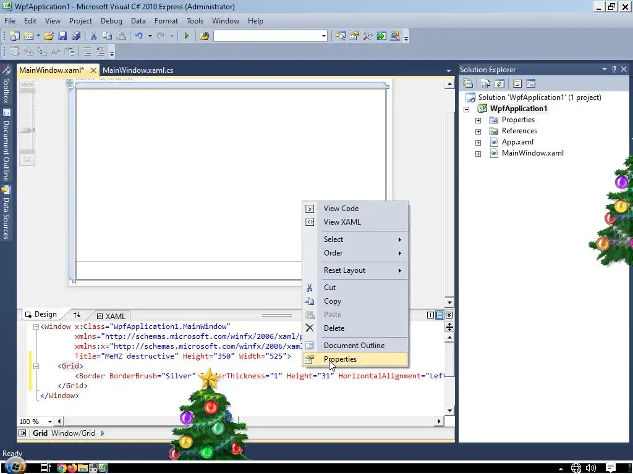Choose Document Outline from context menu
The width and height of the screenshot is (633, 474).
coord(355,346)
